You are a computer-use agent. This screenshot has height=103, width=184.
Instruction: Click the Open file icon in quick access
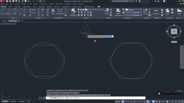click(x=10, y=1)
